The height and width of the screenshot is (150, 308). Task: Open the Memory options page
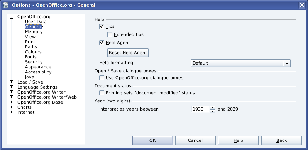pos(34,32)
